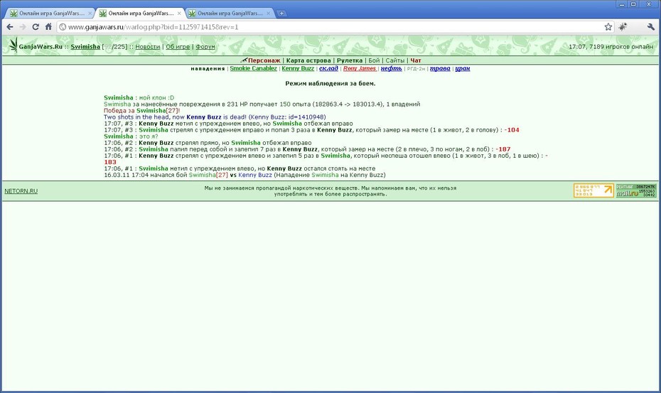Open the NETORN.RU footer link
Viewport: 661px width, 393px height.
click(21, 191)
